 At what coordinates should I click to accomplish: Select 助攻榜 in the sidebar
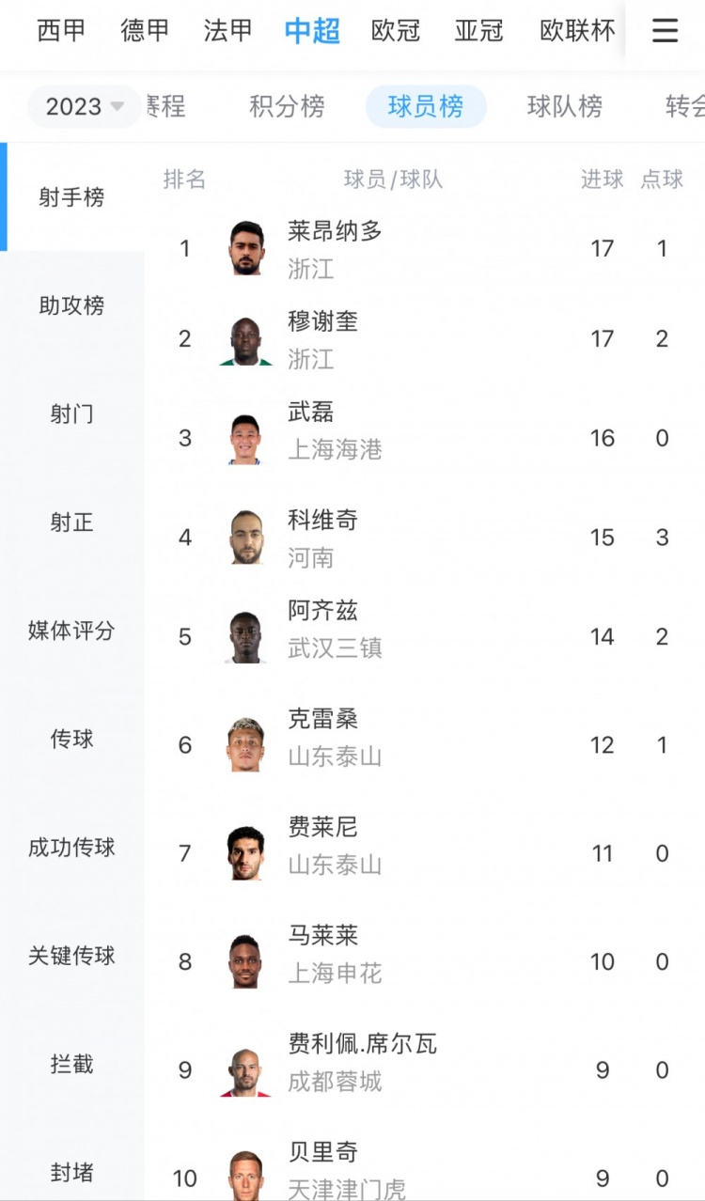pyautogui.click(x=71, y=305)
